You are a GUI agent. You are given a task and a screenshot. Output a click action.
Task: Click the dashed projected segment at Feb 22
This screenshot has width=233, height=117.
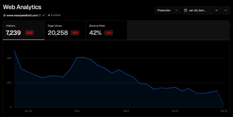pyautogui.click(x=220, y=98)
